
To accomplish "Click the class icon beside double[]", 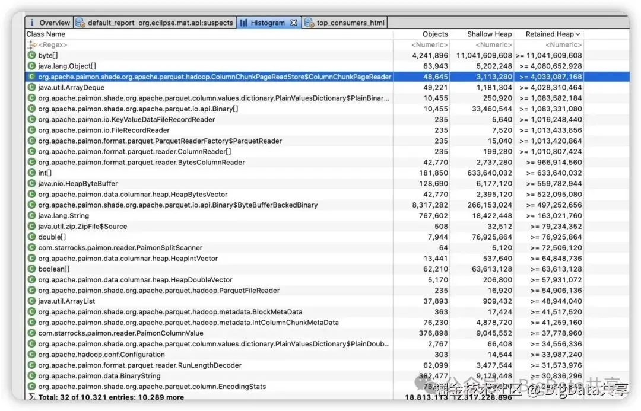I will (x=31, y=237).
